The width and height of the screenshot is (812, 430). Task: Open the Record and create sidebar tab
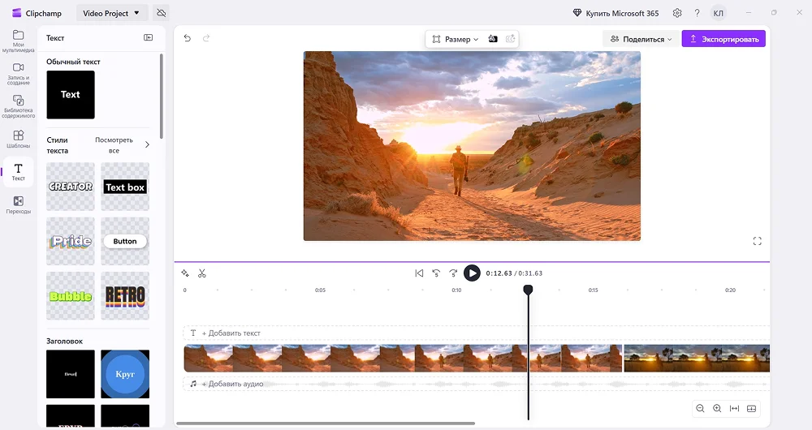[x=18, y=74]
